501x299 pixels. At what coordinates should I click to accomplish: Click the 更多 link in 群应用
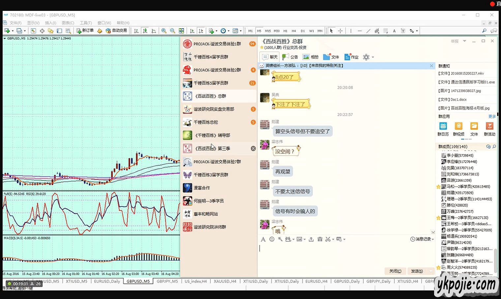492,116
